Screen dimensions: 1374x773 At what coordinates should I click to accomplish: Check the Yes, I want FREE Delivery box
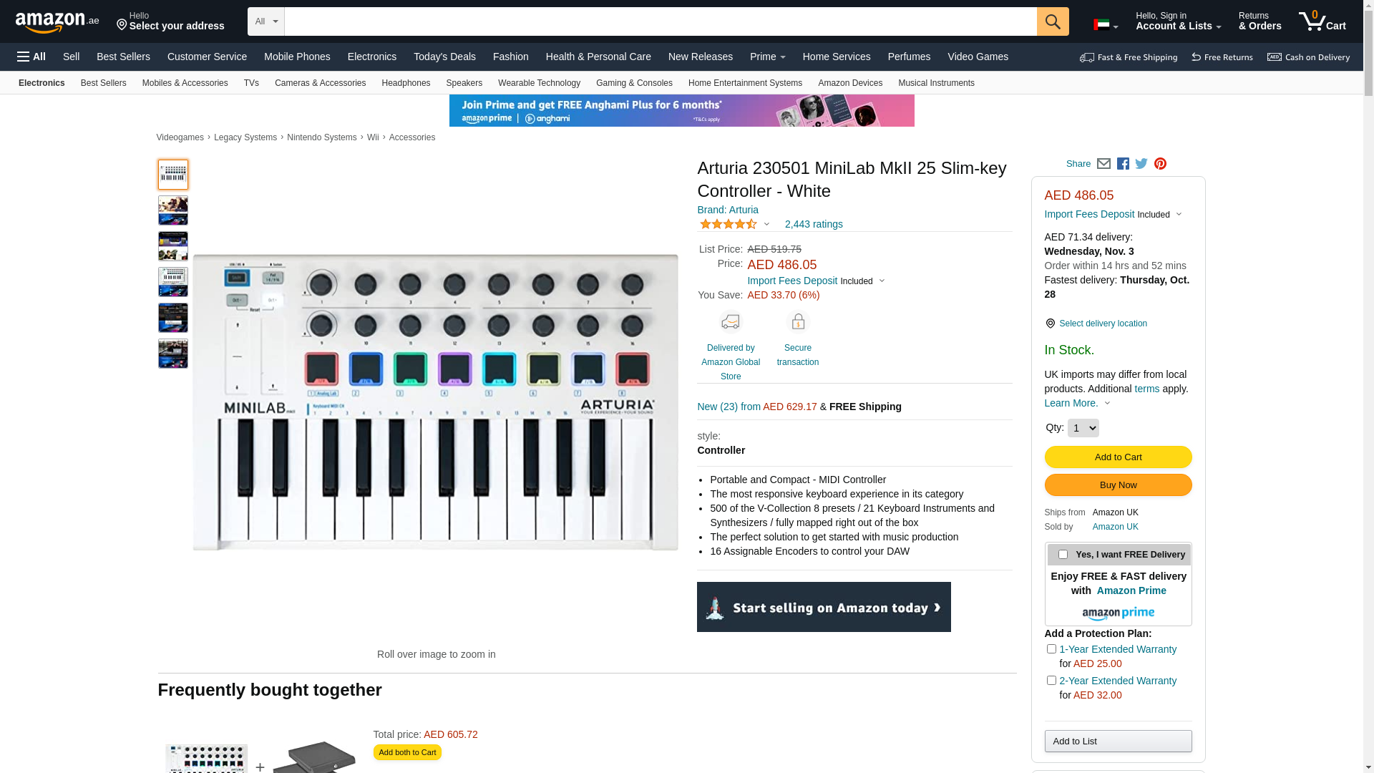coord(1063,555)
